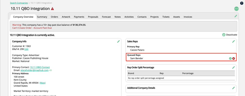The height and width of the screenshot is (96, 245).
Task: Edit the Sales Reps section pencil
Action: pyautogui.click(x=234, y=41)
